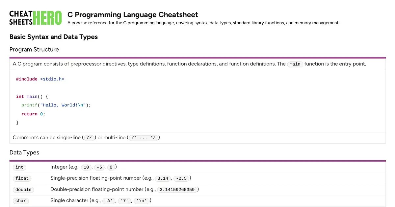The width and height of the screenshot is (395, 207).
Task: Click the 10 integer example badge
Action: [86, 167]
